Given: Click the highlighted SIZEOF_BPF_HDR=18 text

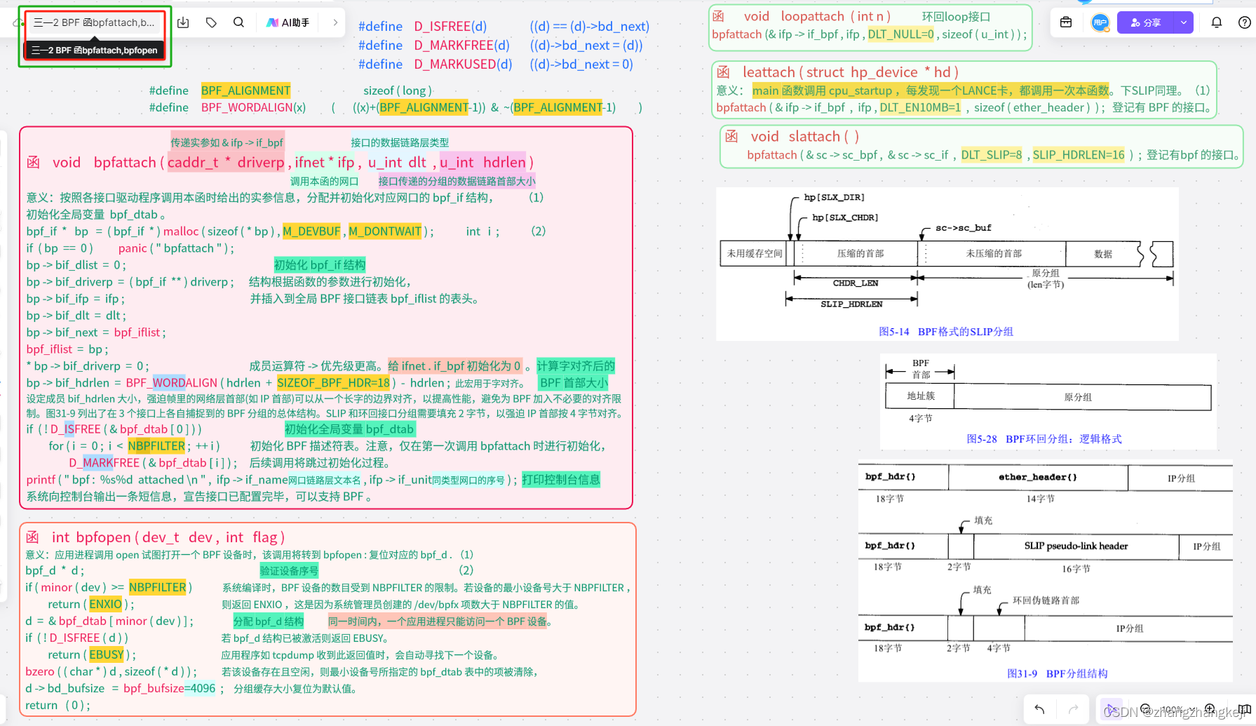Looking at the screenshot, I should click(x=333, y=383).
